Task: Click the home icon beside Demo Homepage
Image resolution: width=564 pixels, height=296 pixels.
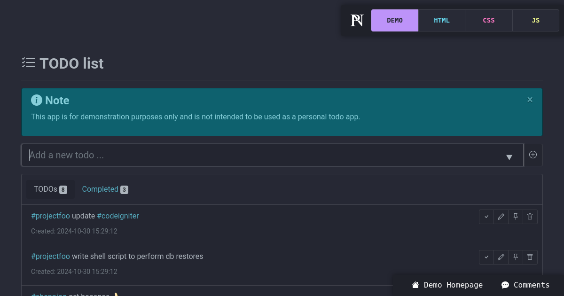Action: (x=415, y=285)
